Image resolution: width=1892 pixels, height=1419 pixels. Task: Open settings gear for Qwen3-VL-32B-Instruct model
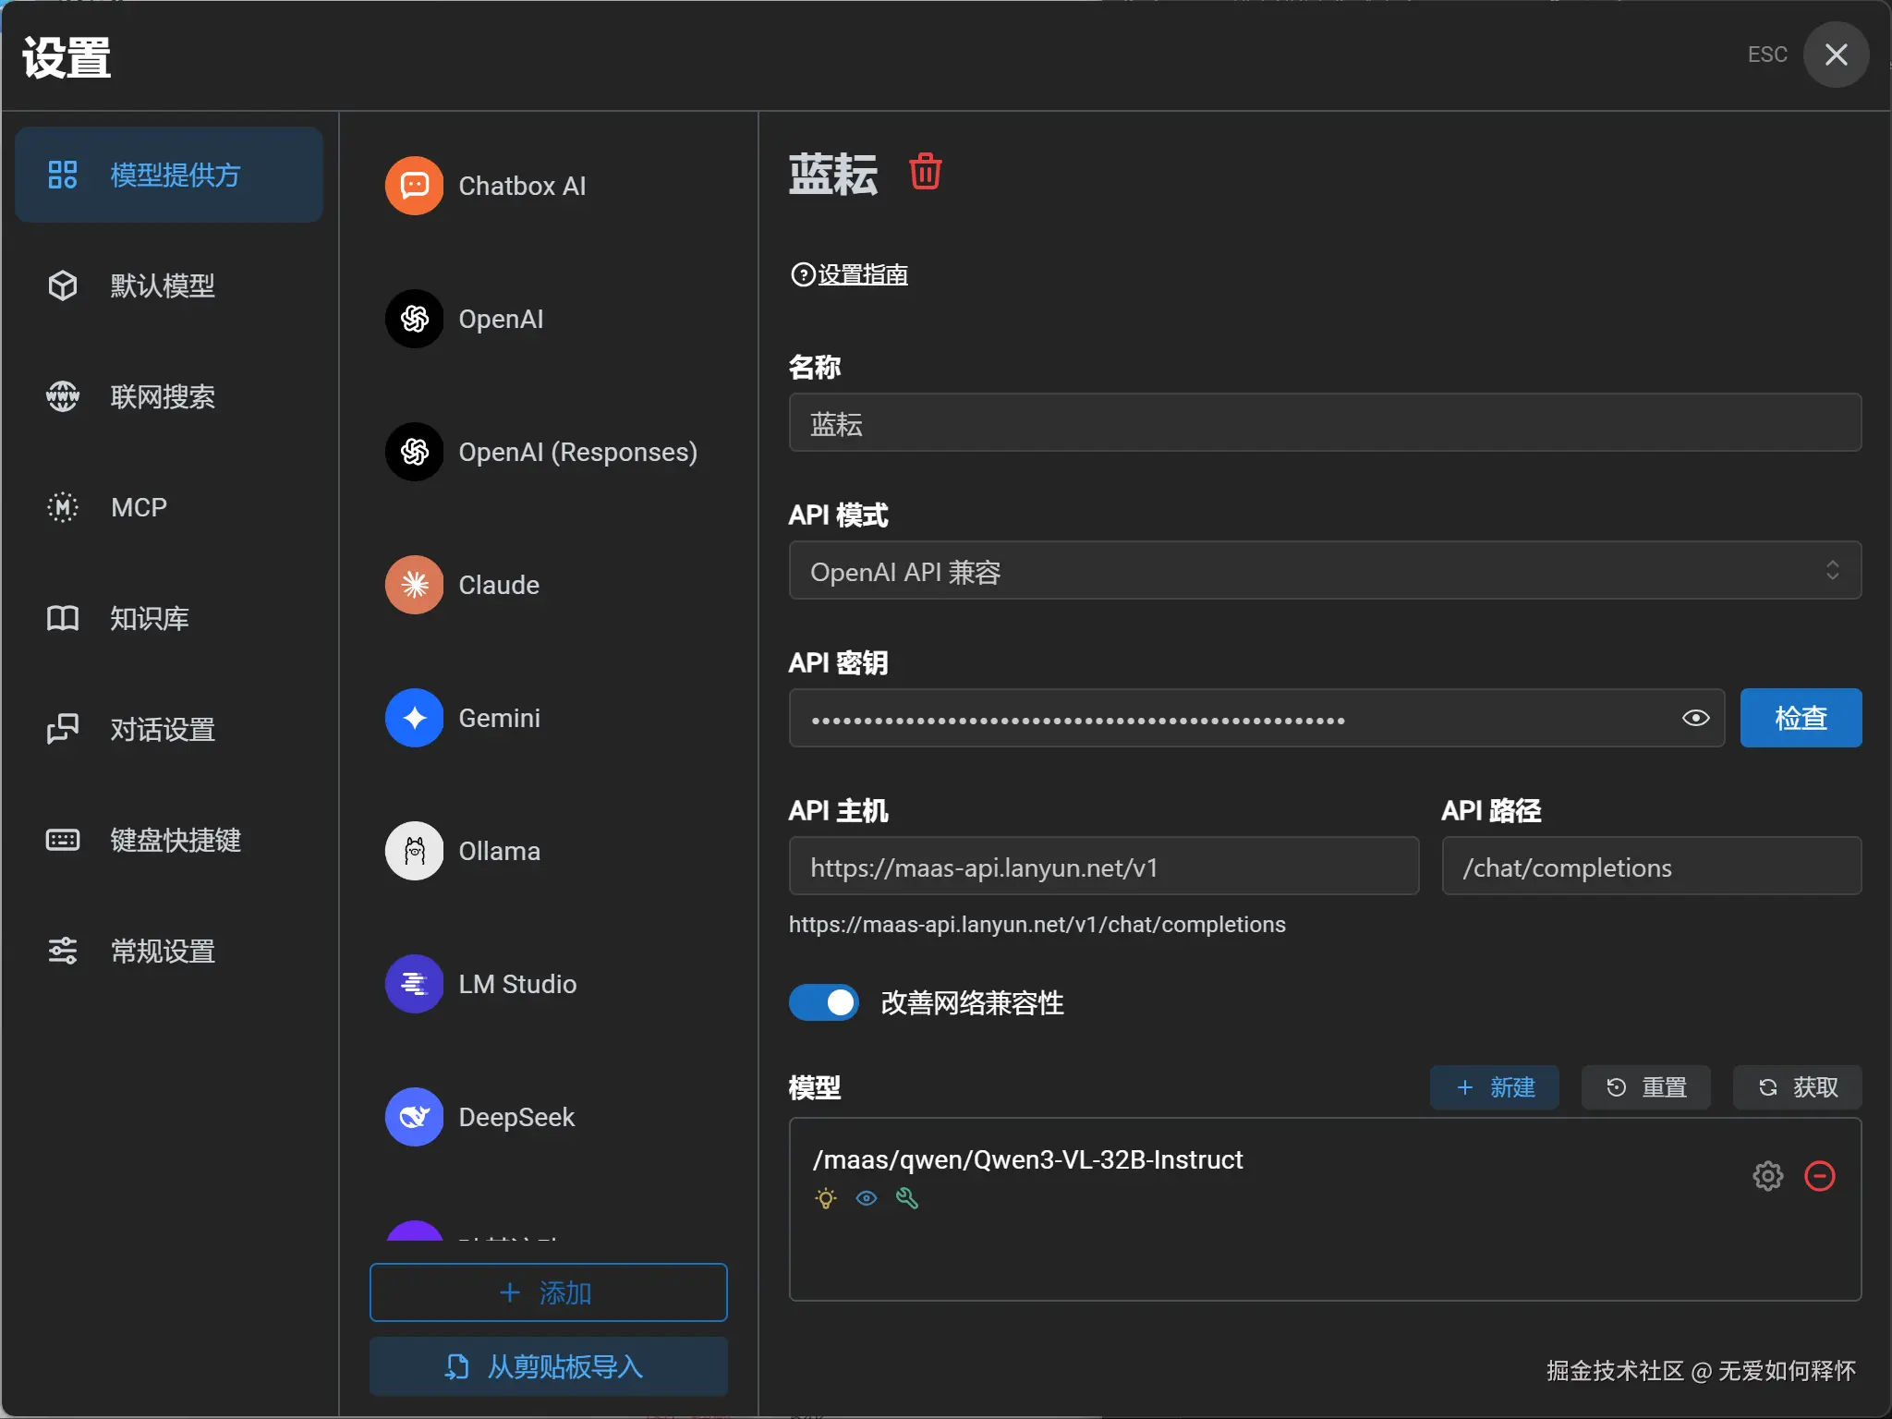pyautogui.click(x=1767, y=1176)
